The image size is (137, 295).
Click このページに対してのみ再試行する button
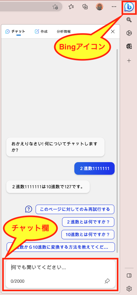(75, 209)
